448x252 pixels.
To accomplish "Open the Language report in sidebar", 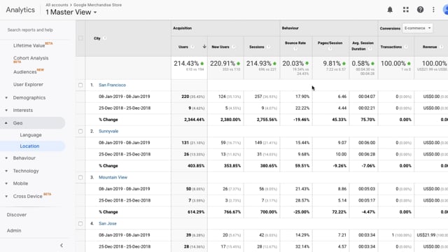I will coord(31,135).
